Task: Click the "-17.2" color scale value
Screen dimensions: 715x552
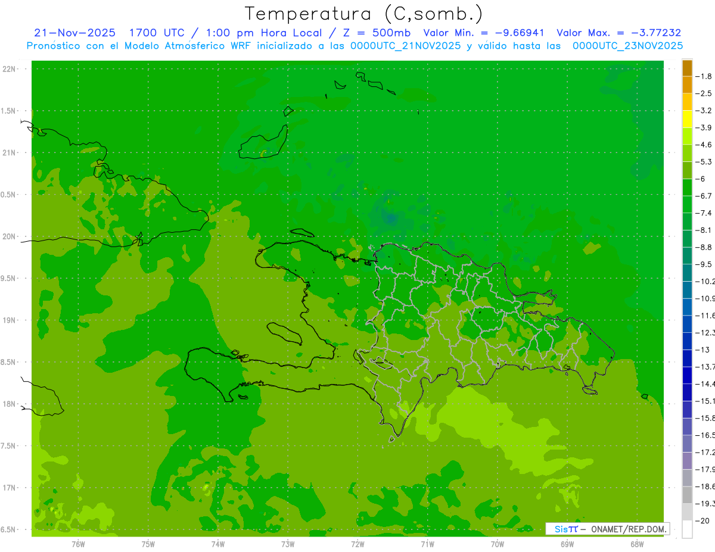Action: click(705, 453)
